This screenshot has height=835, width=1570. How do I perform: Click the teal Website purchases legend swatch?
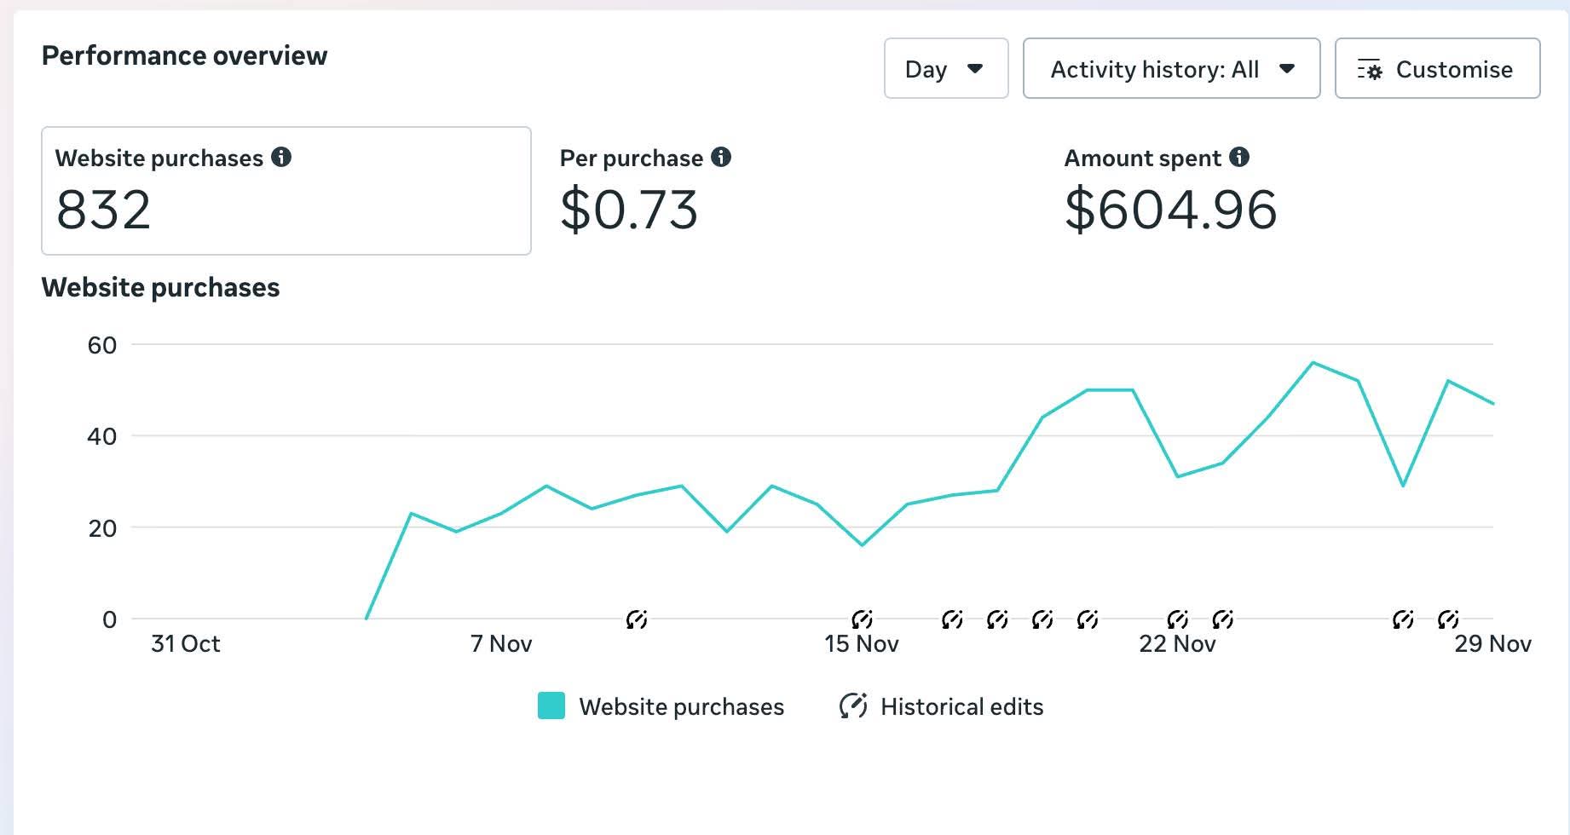click(x=551, y=706)
